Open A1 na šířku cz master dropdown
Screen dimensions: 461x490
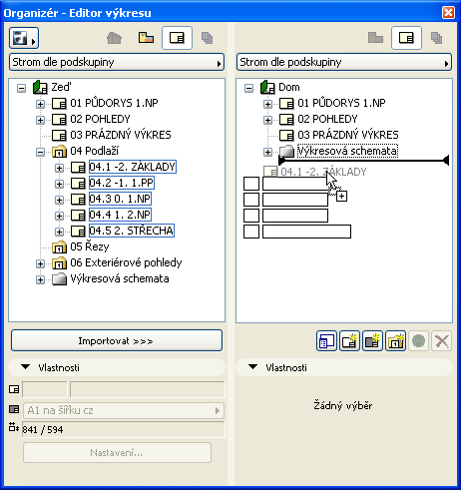click(x=124, y=410)
